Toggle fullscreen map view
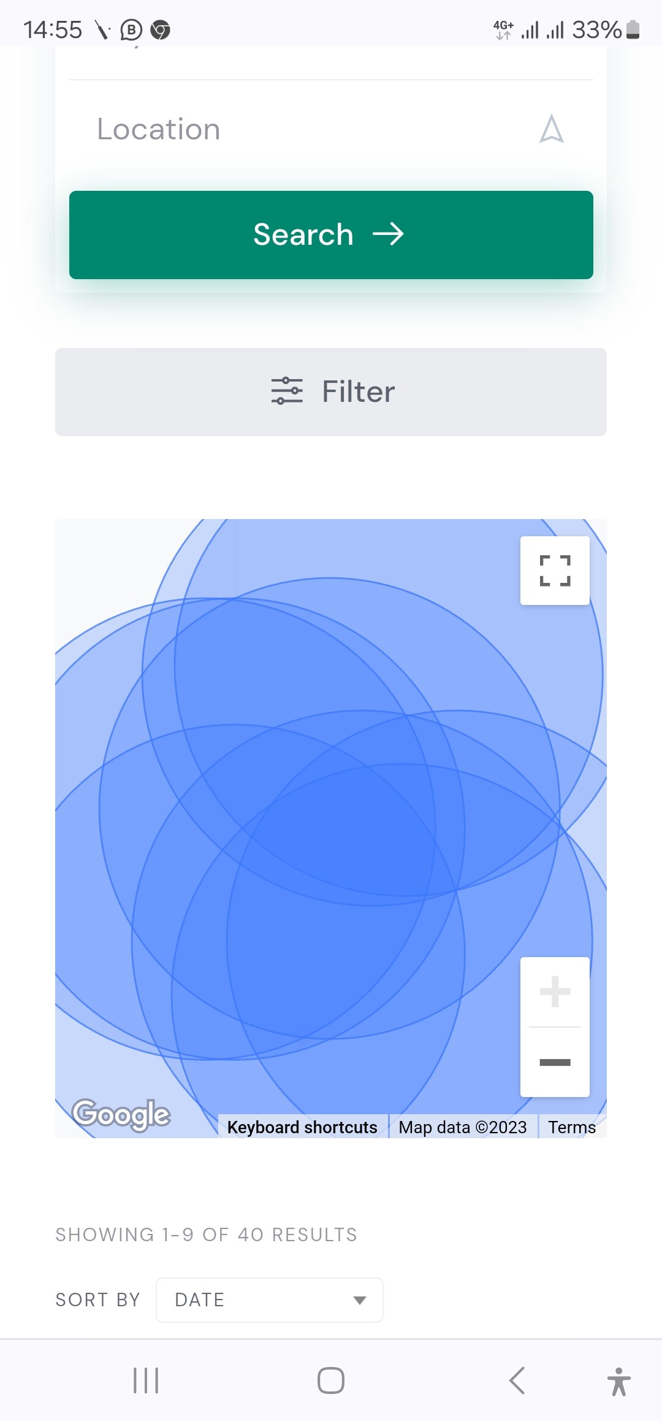662x1421 pixels. [555, 571]
